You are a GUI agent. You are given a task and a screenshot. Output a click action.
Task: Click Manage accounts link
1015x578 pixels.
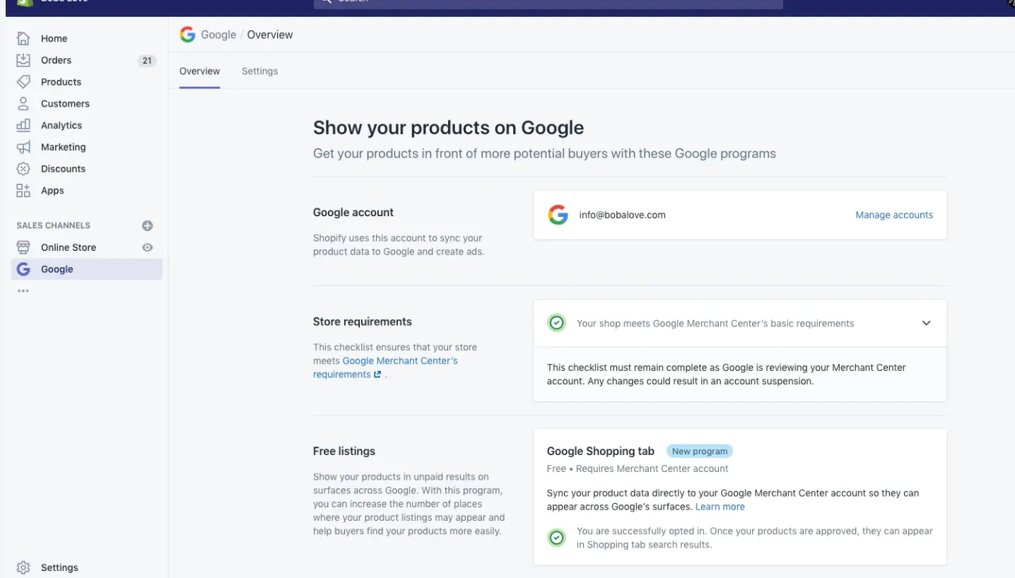coord(894,215)
